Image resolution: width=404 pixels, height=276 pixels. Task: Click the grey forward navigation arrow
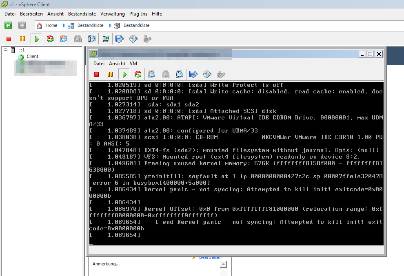pyautogui.click(x=22, y=25)
